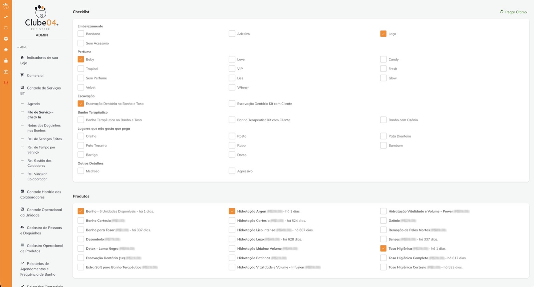
Task: Tick the Agressivo checkbox
Action: (x=232, y=171)
